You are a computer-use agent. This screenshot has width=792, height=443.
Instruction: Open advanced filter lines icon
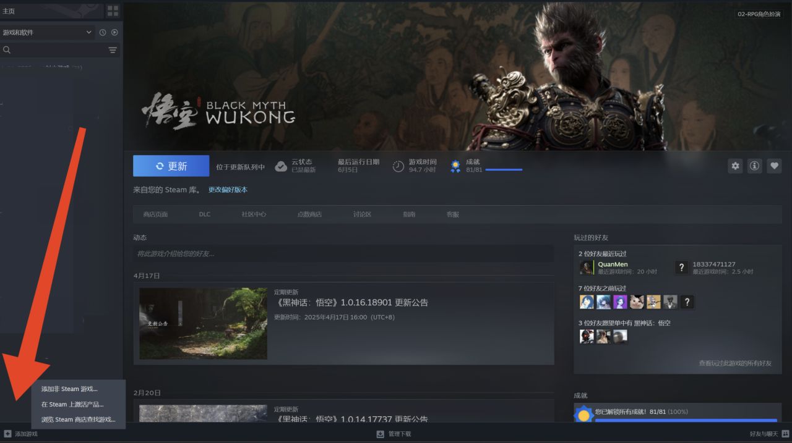pos(113,50)
